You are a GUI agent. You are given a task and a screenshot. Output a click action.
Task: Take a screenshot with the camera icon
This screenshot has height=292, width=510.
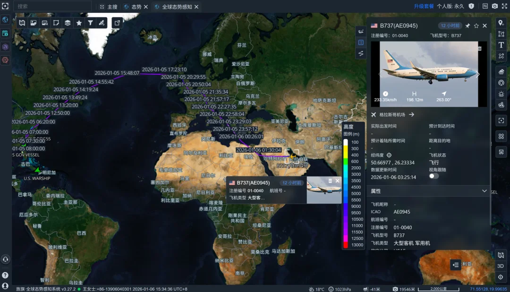(495, 6)
